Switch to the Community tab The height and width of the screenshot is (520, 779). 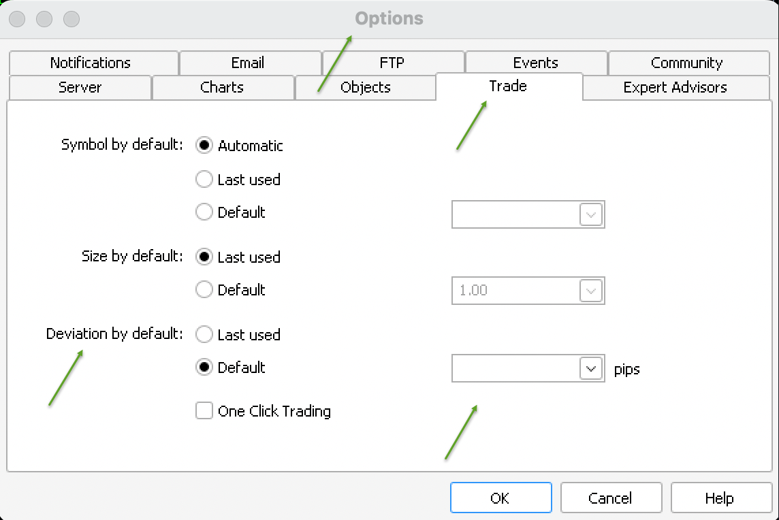tap(688, 63)
